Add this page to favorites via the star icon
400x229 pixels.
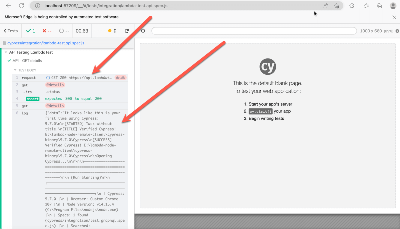pyautogui.click(x=336, y=5)
